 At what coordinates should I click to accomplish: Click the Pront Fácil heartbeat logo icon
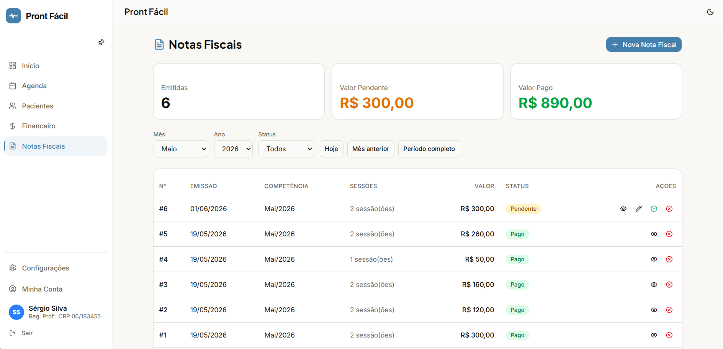pos(13,16)
